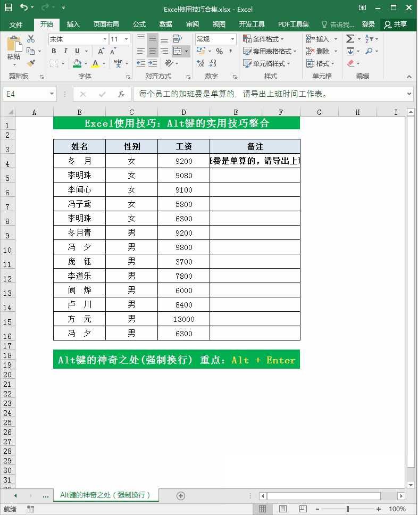Image resolution: width=418 pixels, height=515 pixels.
Task: Open Sort and Filter icon
Action: pos(369,39)
